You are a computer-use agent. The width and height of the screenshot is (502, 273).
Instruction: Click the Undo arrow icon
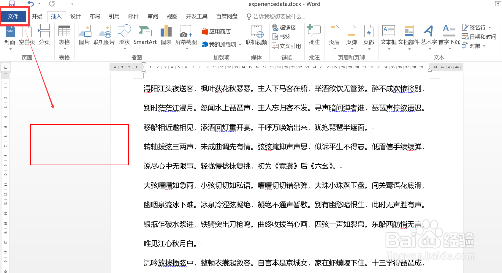pos(31,4)
